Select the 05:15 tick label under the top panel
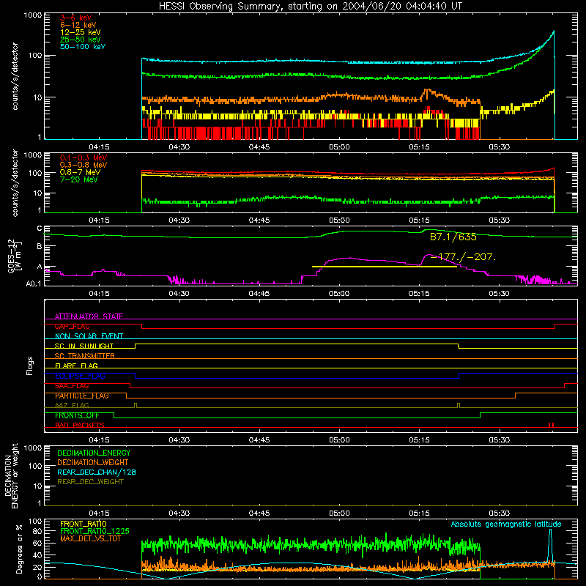The height and width of the screenshot is (586, 586). 419,147
